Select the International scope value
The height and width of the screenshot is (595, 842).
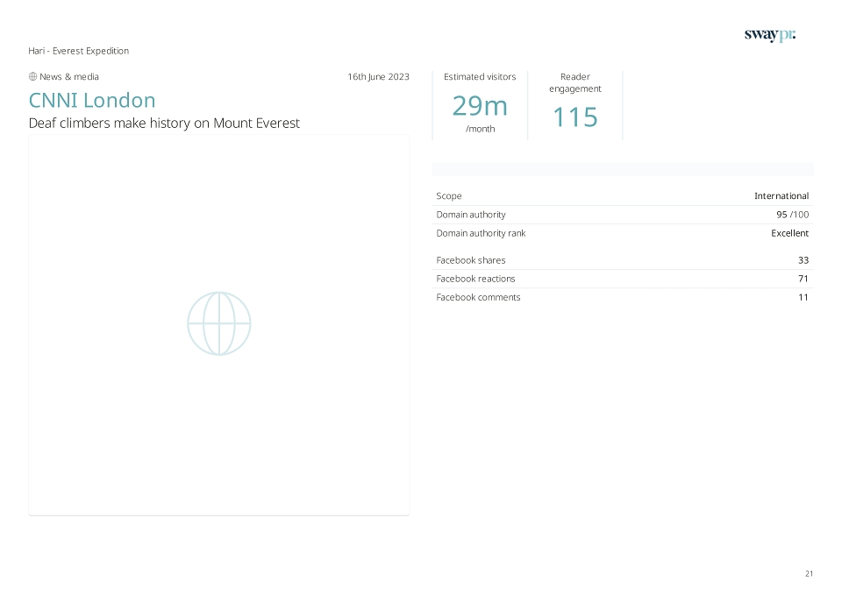coord(781,195)
